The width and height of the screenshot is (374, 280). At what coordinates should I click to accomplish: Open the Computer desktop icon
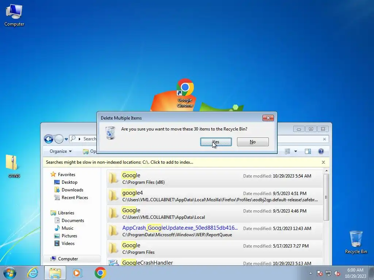pos(14,15)
